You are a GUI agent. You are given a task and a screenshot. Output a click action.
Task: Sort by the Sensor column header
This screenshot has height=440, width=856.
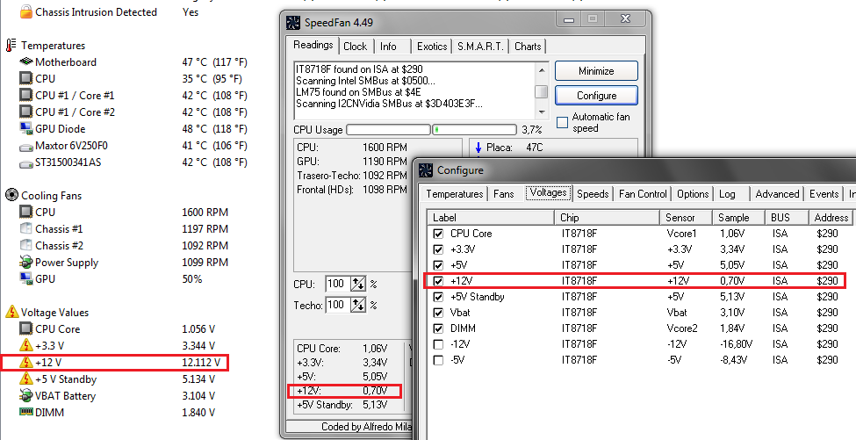[686, 217]
